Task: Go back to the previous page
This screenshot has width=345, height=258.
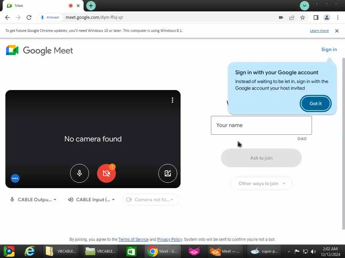Action: 7,17
